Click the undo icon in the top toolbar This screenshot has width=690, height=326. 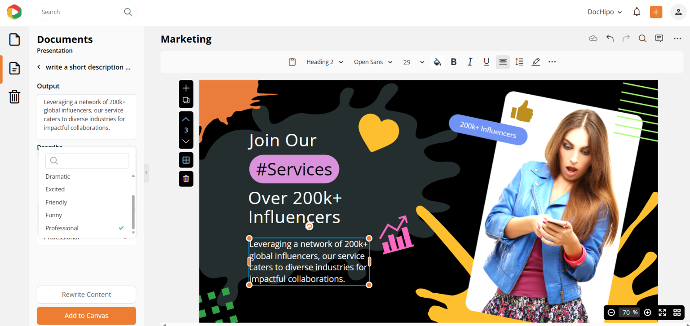(610, 38)
